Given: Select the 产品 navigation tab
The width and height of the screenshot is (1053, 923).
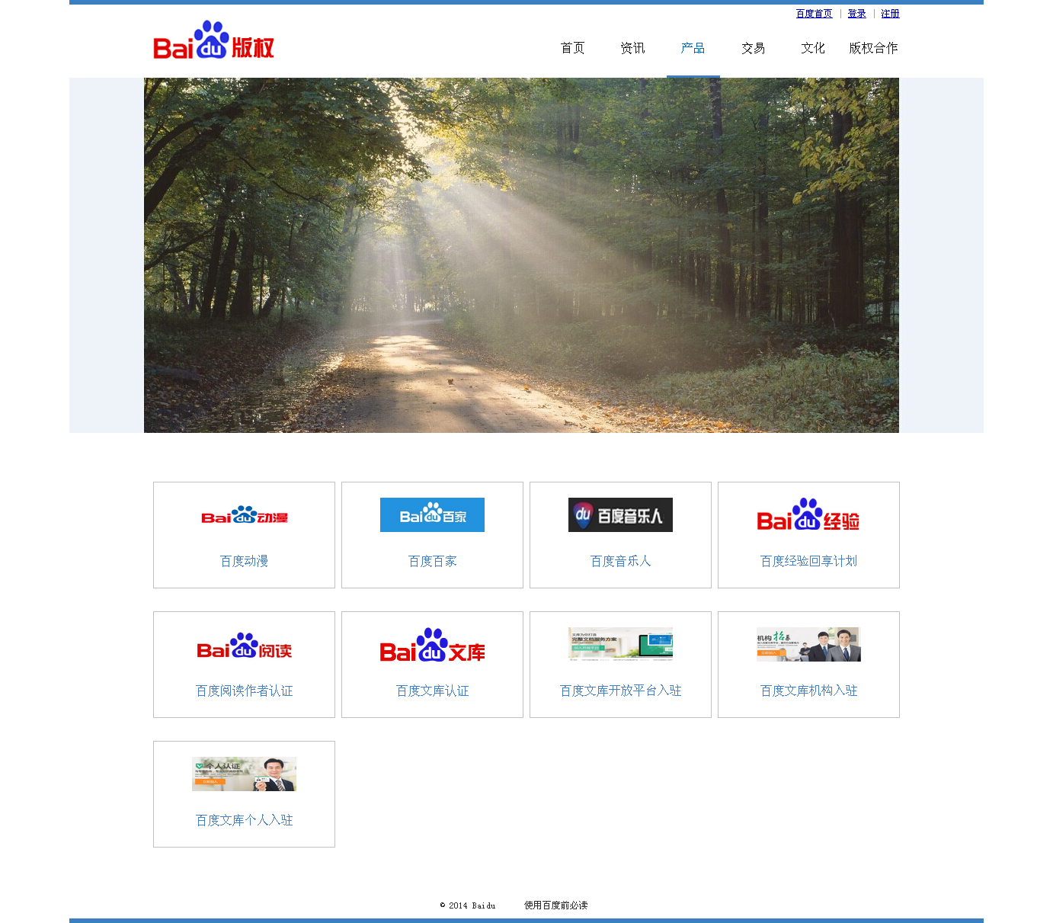Looking at the screenshot, I should [x=693, y=47].
